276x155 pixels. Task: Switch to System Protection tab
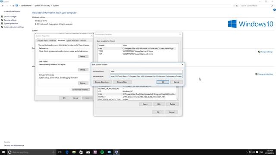point(72,40)
